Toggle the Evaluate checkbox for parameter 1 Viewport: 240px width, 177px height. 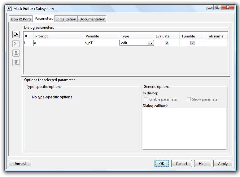pos(167,43)
